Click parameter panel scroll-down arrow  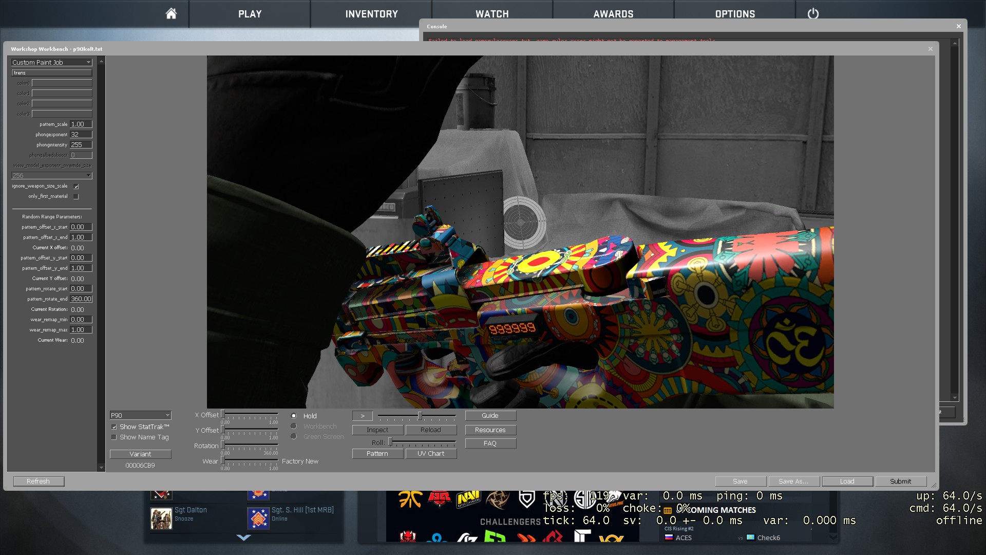(x=101, y=468)
